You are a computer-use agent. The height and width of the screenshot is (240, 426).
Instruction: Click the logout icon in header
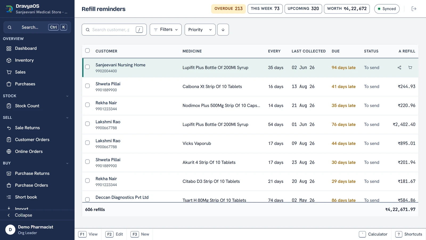[414, 9]
